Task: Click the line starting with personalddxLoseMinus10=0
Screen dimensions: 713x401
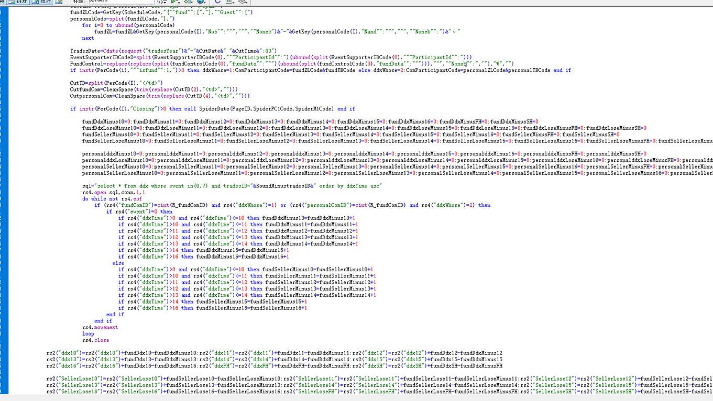Action: coord(398,160)
